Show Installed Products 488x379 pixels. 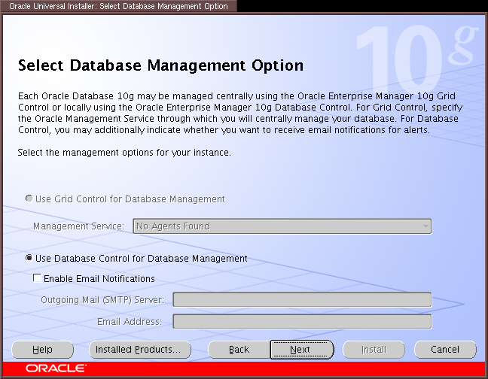[x=139, y=350]
